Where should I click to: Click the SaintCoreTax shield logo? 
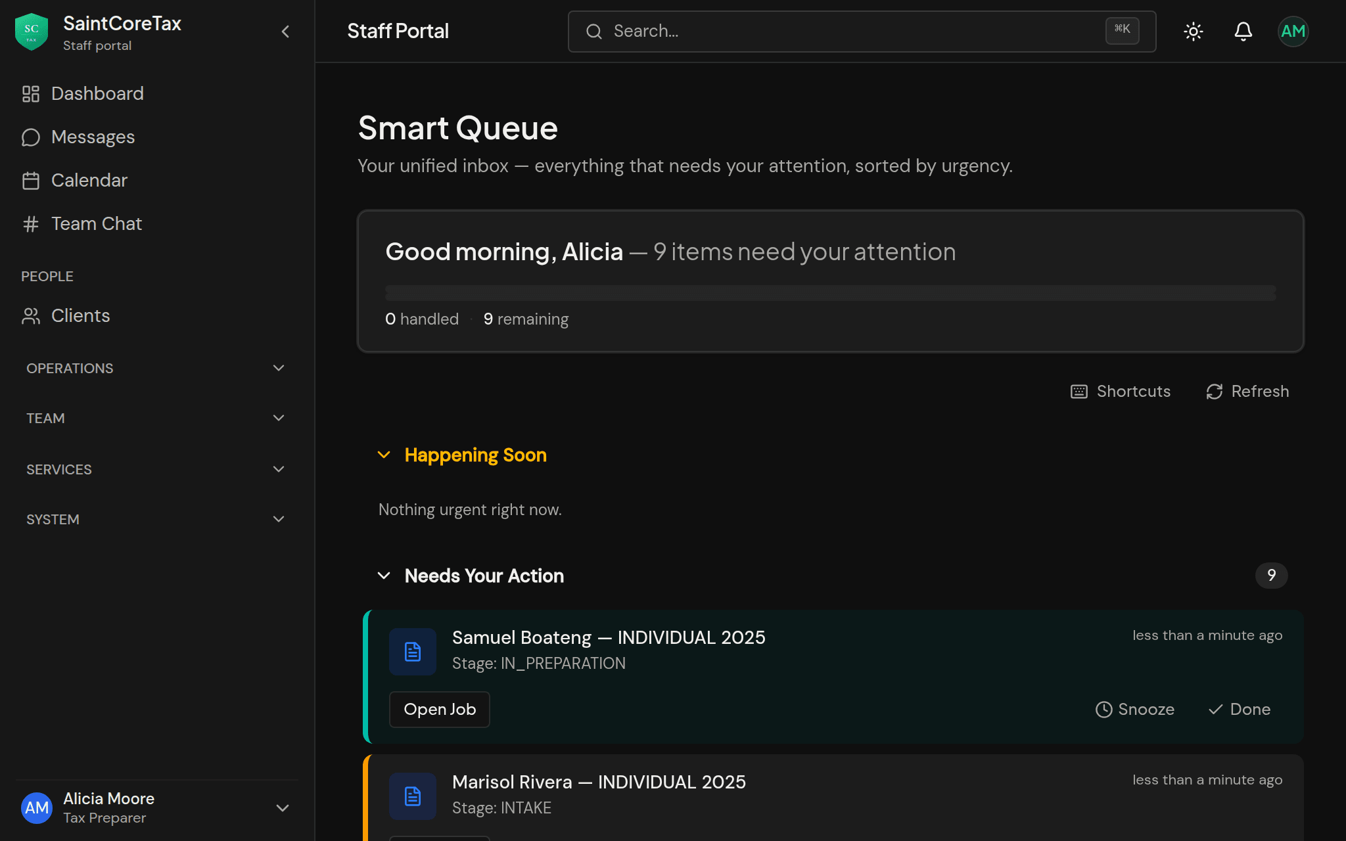(32, 32)
